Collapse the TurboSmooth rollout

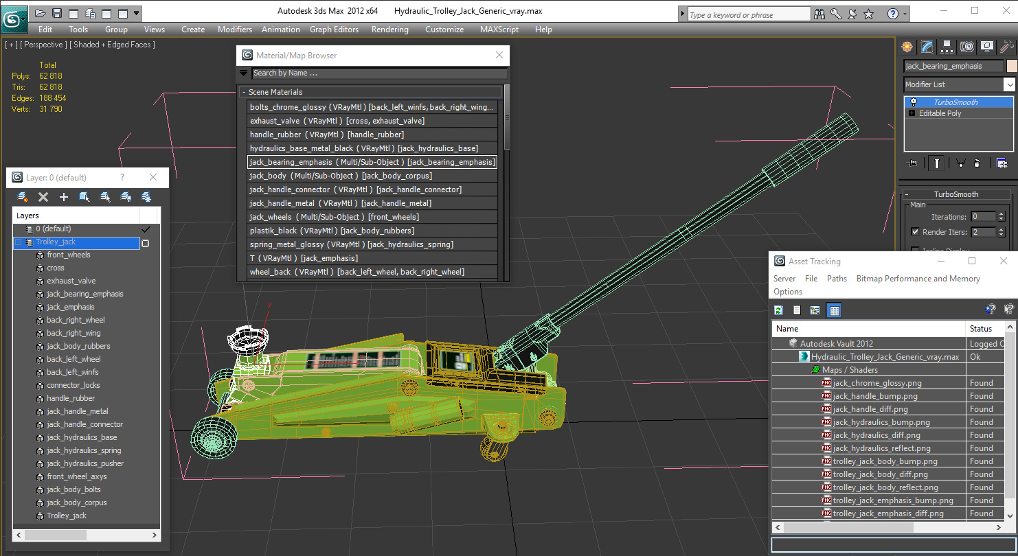[x=907, y=194]
